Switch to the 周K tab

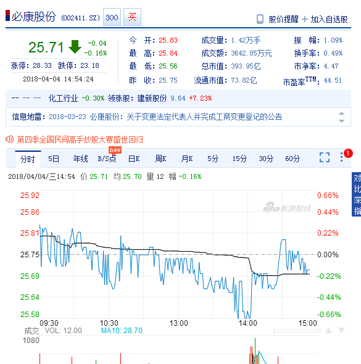click(x=160, y=159)
